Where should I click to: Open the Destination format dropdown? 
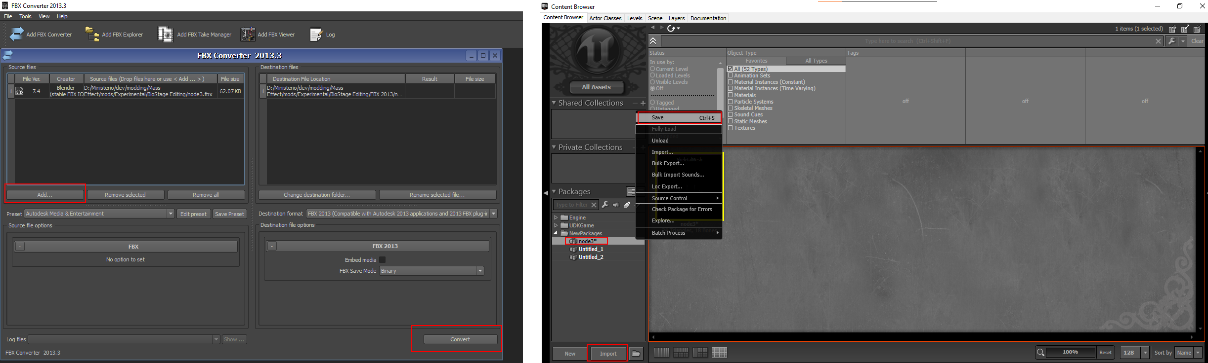(x=493, y=214)
